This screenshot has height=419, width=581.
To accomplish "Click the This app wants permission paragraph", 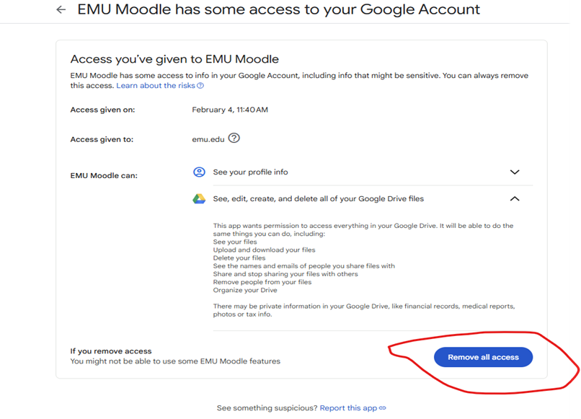I will click(363, 229).
